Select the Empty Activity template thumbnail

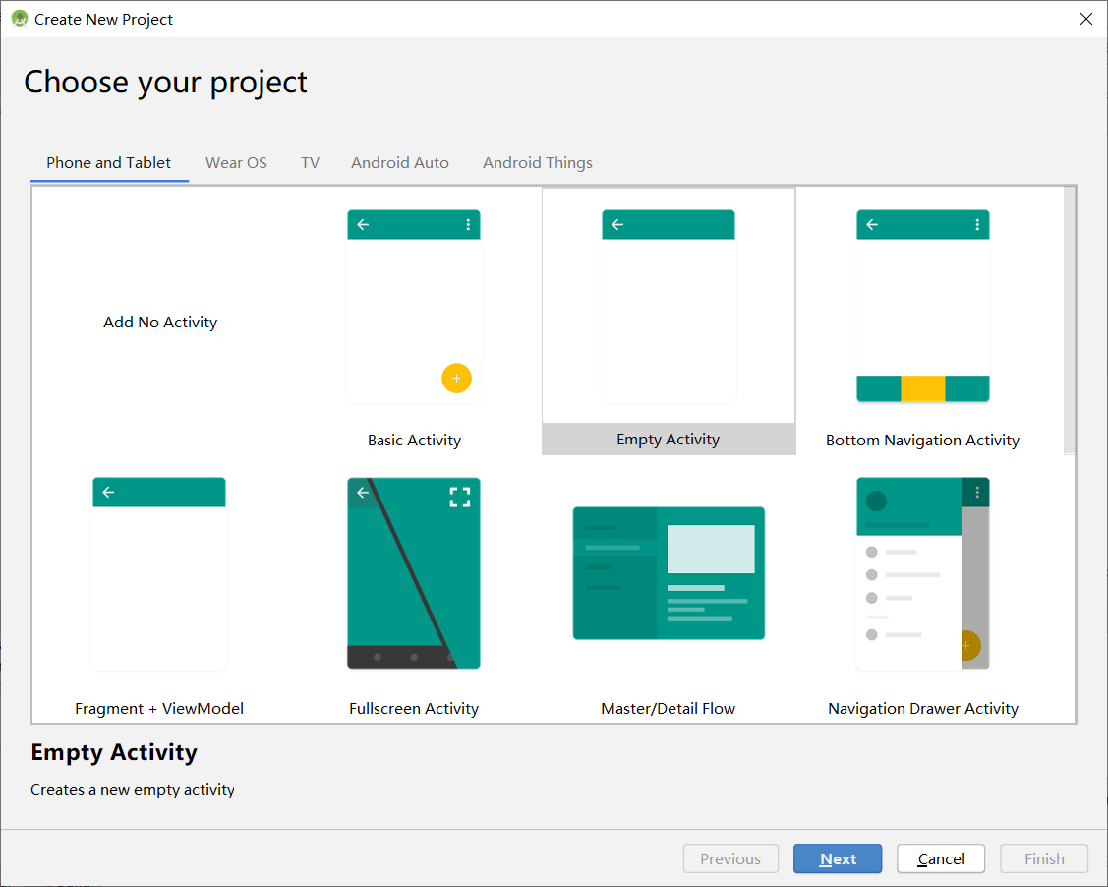click(x=668, y=306)
